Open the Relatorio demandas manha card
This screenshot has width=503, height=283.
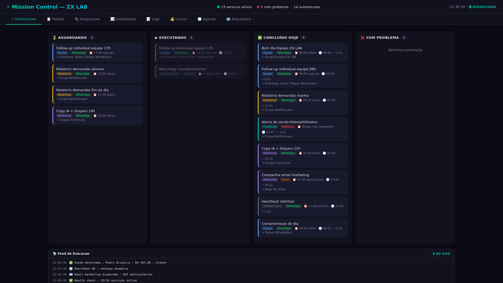[303, 103]
